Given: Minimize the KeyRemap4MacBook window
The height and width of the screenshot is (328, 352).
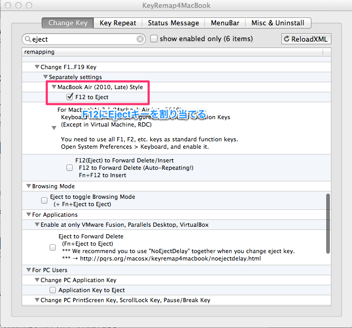Looking at the screenshot, I should [x=18, y=5].
